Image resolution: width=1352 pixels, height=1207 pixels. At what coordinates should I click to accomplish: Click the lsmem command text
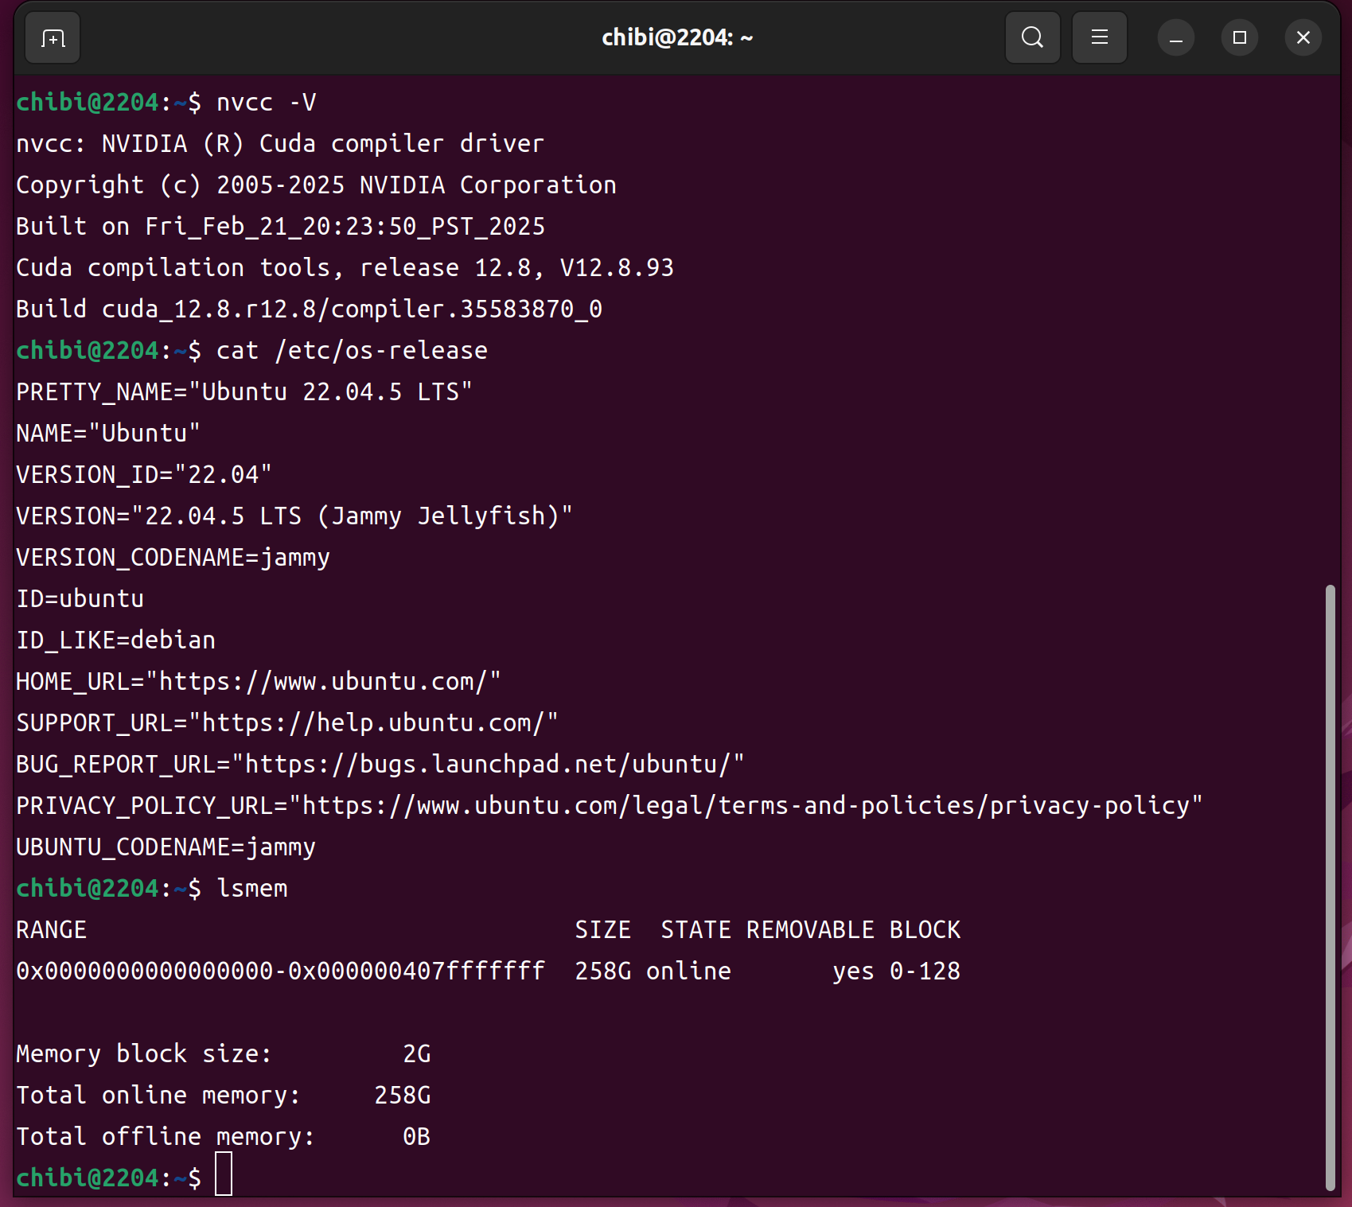click(252, 889)
